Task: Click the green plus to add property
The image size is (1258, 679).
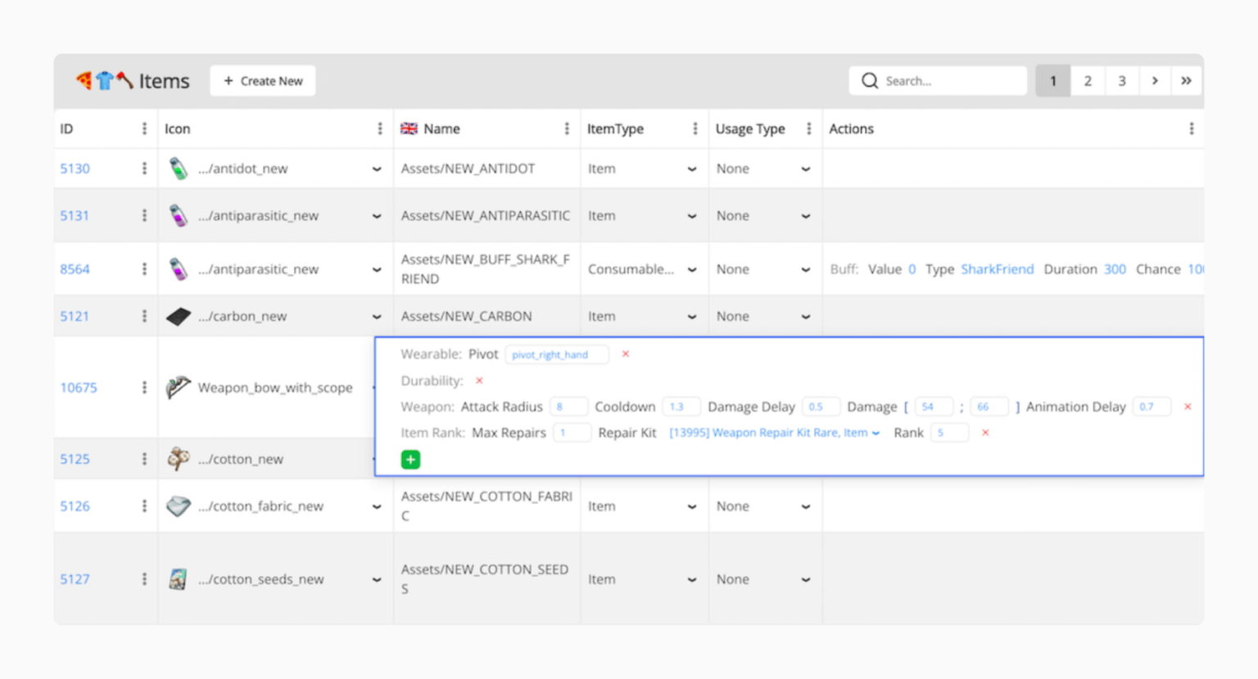Action: tap(410, 459)
